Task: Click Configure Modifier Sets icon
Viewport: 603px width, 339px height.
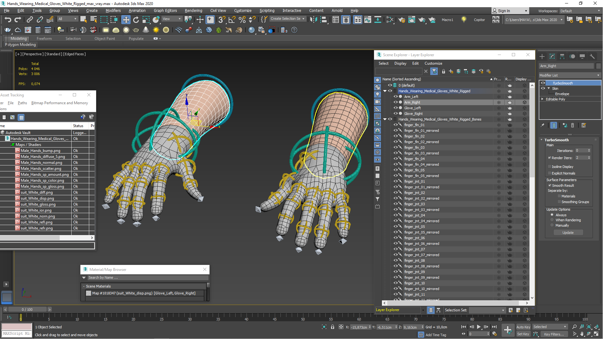Action: 584,125
